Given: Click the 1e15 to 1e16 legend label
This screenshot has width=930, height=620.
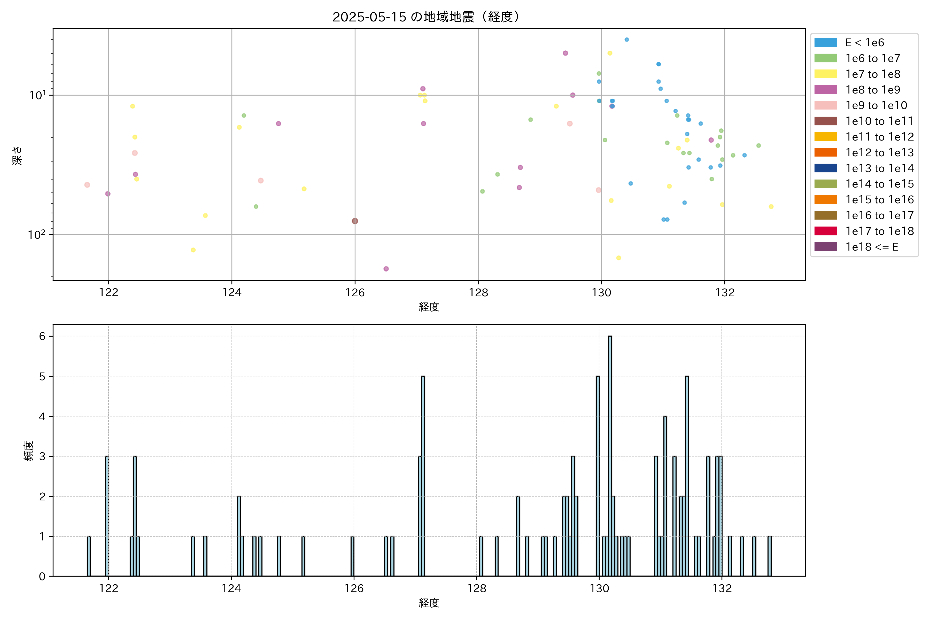Looking at the screenshot, I should pos(879,200).
